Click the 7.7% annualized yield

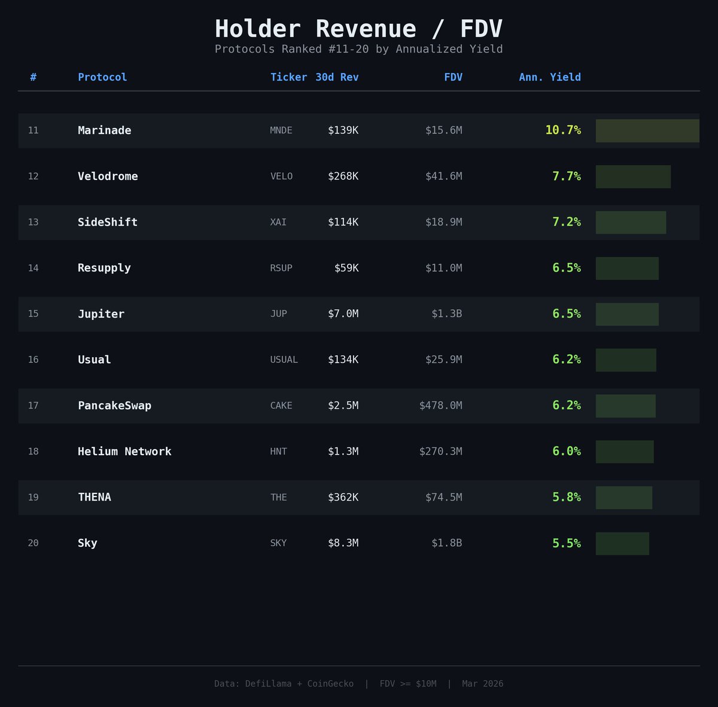(x=567, y=176)
